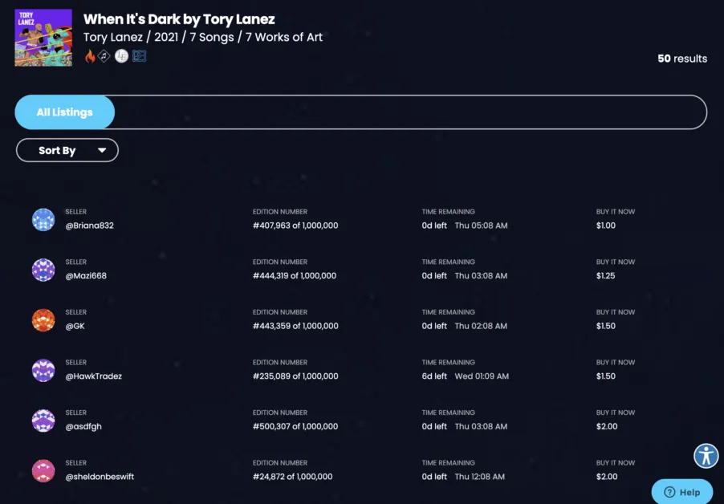Open @asdfgh seller profile link
Screen dimensions: 724x504
click(83, 427)
